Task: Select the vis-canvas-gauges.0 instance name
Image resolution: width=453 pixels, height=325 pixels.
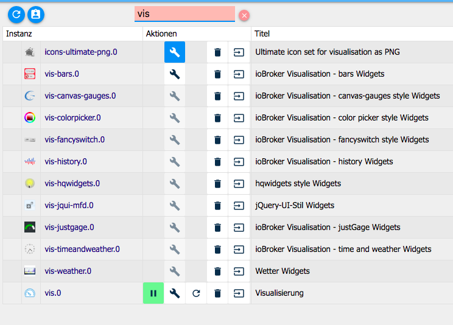Action: point(80,96)
